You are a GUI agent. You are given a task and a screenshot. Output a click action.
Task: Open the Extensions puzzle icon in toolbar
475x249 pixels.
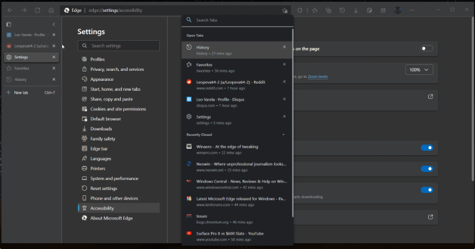[300, 10]
